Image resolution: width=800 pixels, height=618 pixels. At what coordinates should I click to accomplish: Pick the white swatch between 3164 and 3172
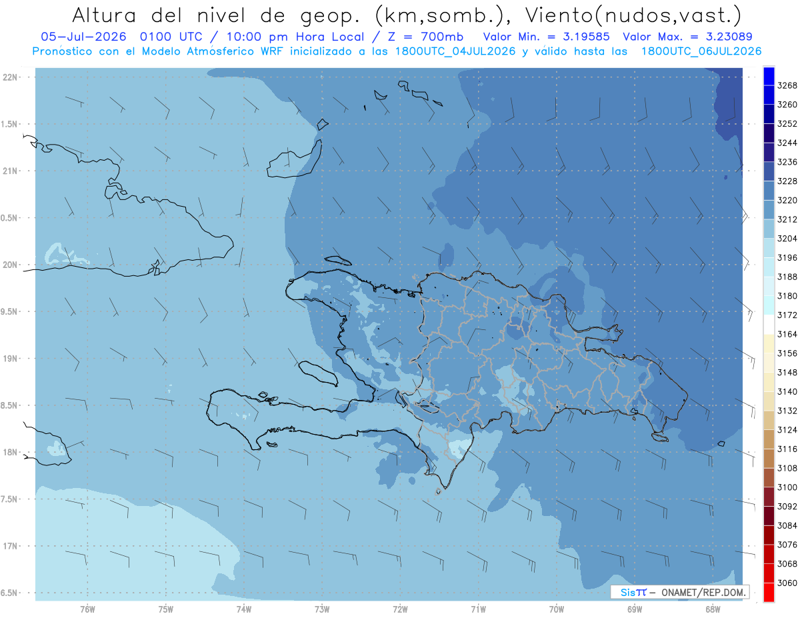click(x=769, y=325)
